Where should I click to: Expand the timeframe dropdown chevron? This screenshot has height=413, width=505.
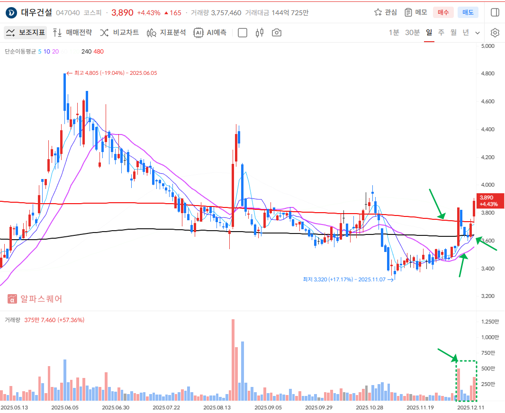[478, 33]
